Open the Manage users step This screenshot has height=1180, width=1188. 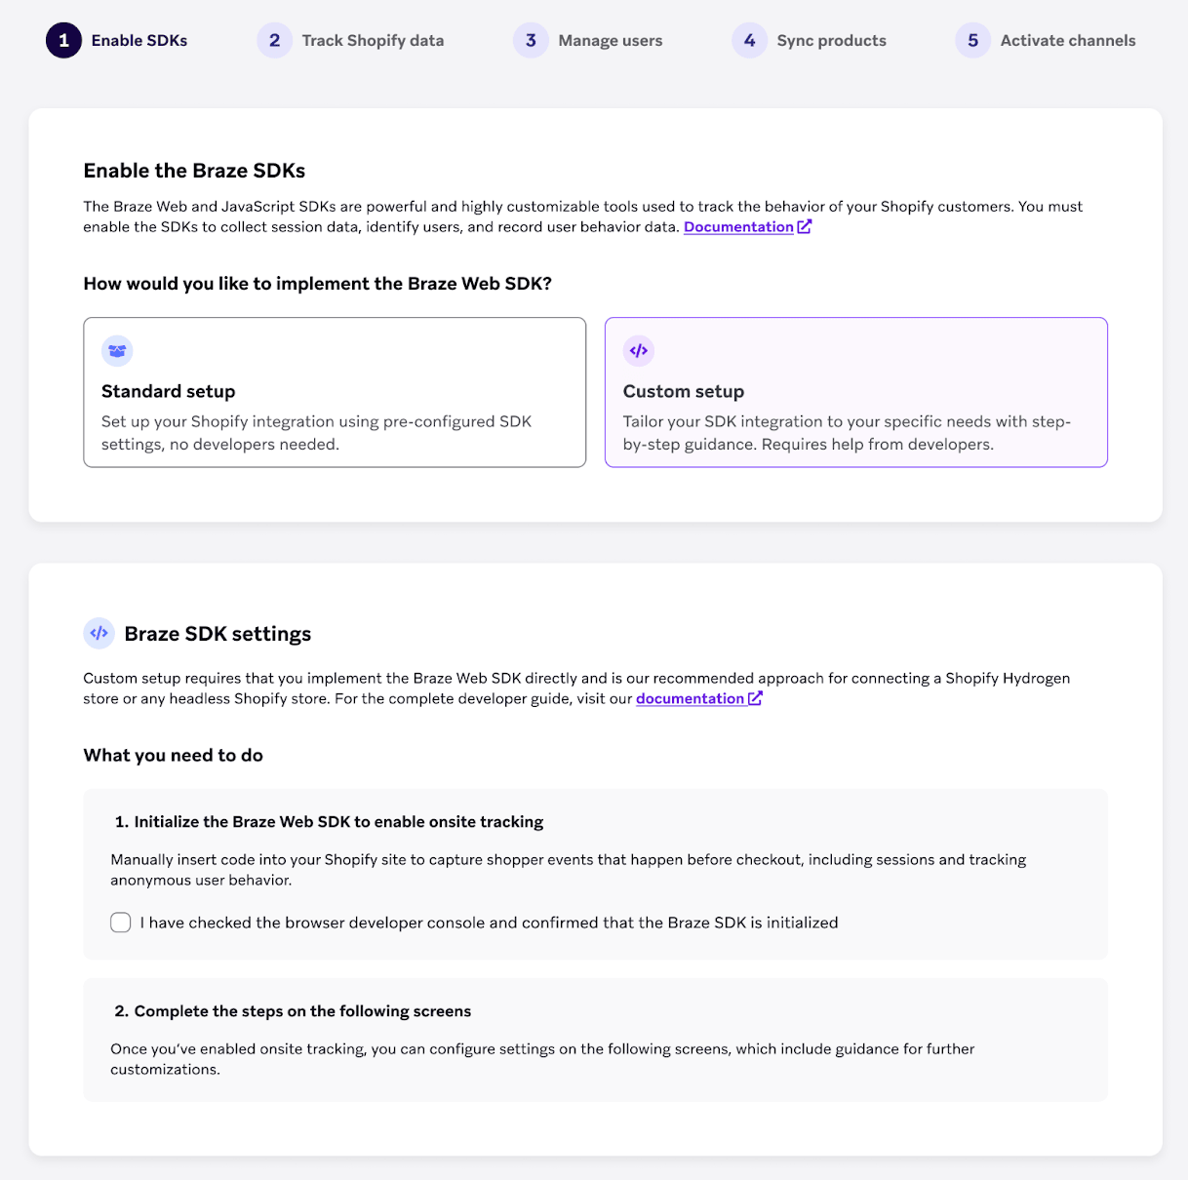(x=610, y=40)
